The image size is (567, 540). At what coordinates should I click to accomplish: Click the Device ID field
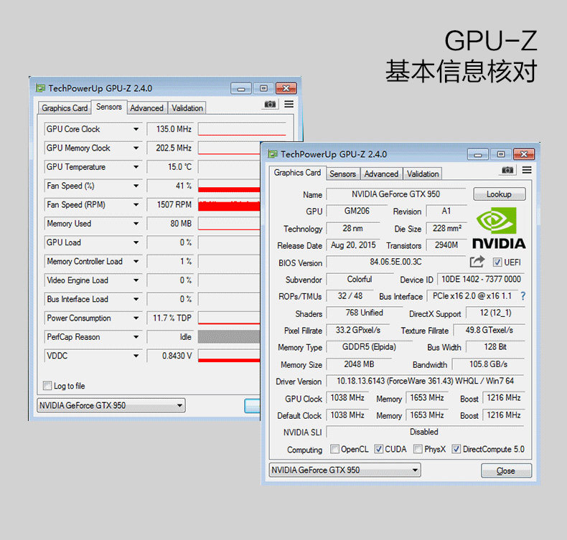tap(481, 279)
